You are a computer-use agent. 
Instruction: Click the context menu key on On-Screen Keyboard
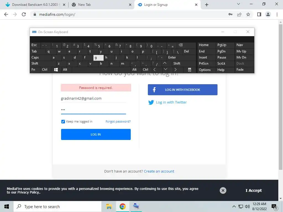pyautogui.click(x=189, y=70)
